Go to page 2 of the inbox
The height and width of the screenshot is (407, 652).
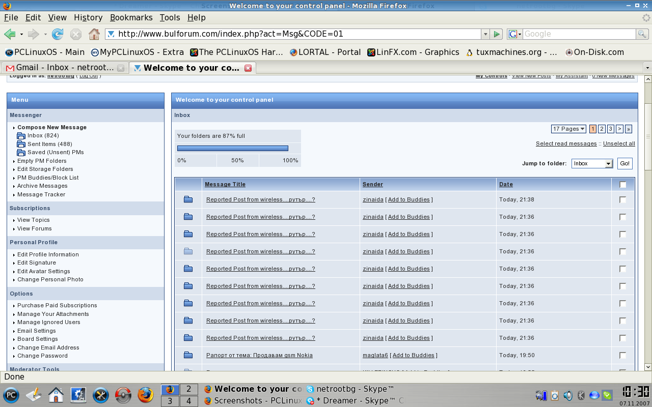(602, 129)
